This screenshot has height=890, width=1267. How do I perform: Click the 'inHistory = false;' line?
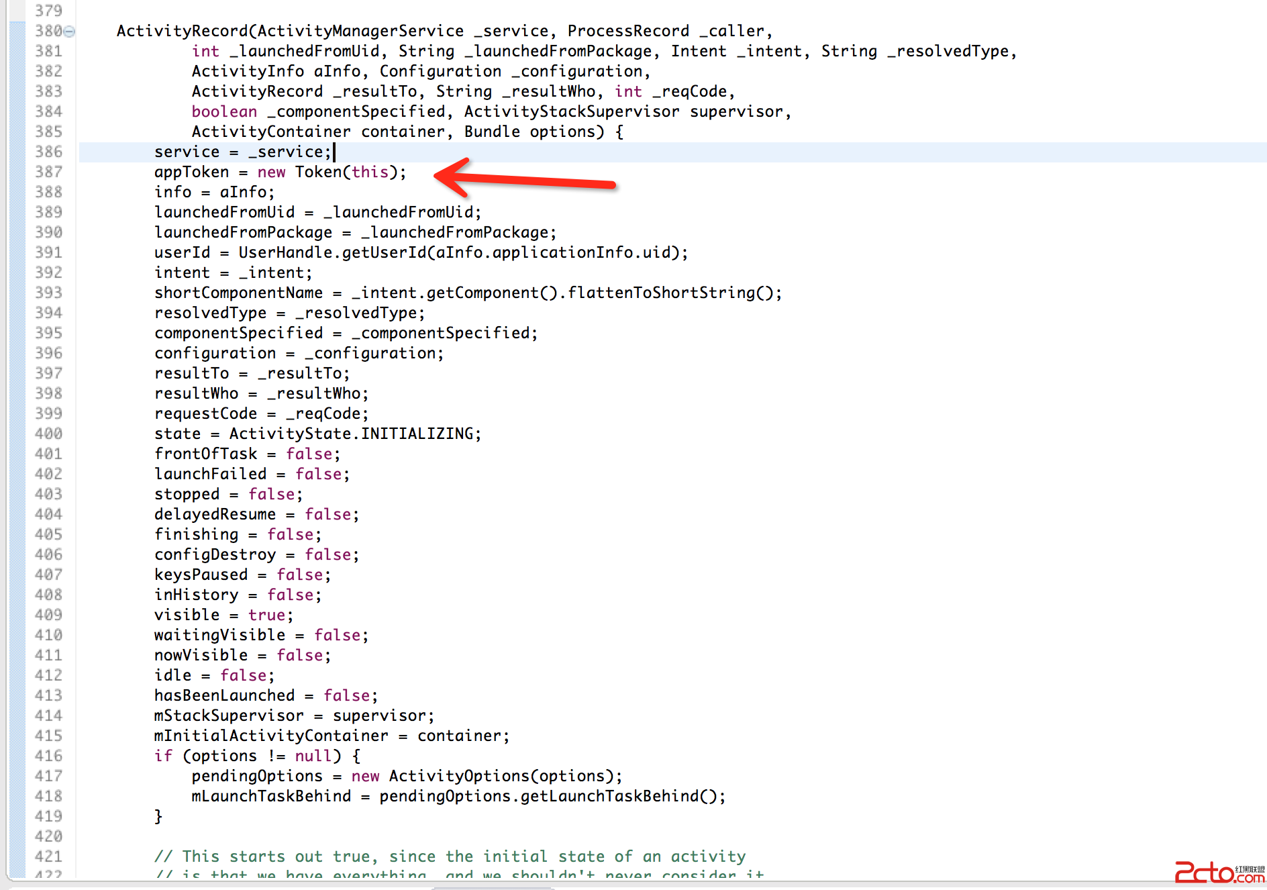click(238, 595)
